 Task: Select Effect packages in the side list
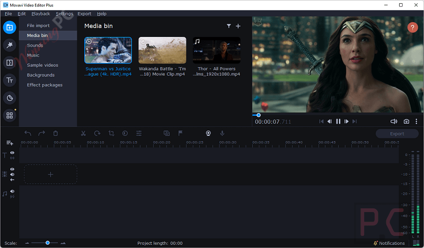(x=48, y=85)
